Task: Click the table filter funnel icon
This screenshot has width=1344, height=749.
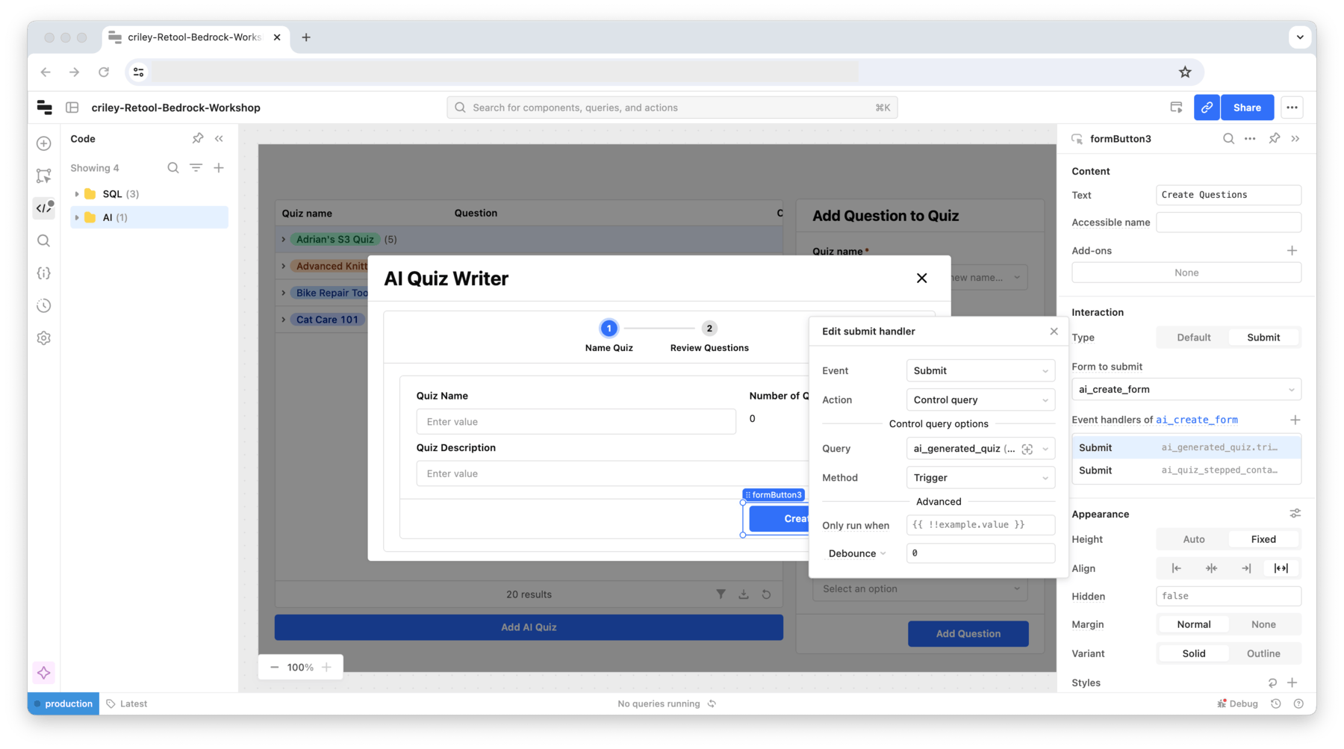Action: [721, 594]
